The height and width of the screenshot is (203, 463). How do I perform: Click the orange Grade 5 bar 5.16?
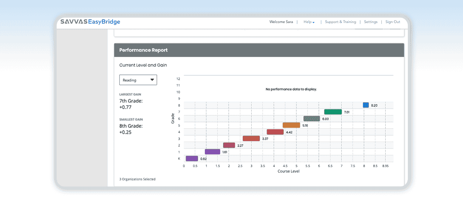[x=291, y=125]
